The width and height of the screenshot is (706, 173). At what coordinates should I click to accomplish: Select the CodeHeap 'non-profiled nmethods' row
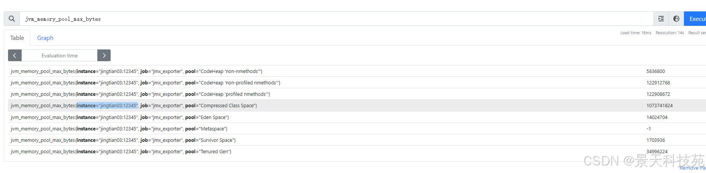pos(146,83)
